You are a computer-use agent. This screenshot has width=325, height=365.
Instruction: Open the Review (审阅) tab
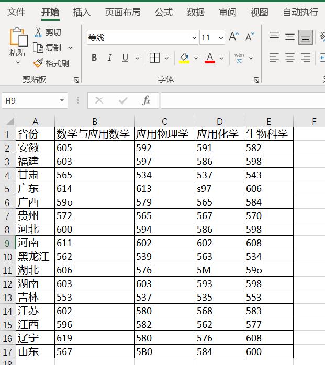click(228, 12)
